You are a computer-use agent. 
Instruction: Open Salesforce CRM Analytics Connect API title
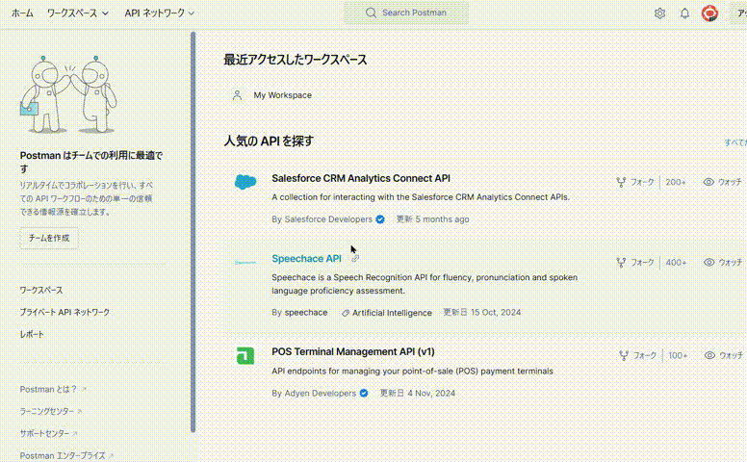click(361, 178)
